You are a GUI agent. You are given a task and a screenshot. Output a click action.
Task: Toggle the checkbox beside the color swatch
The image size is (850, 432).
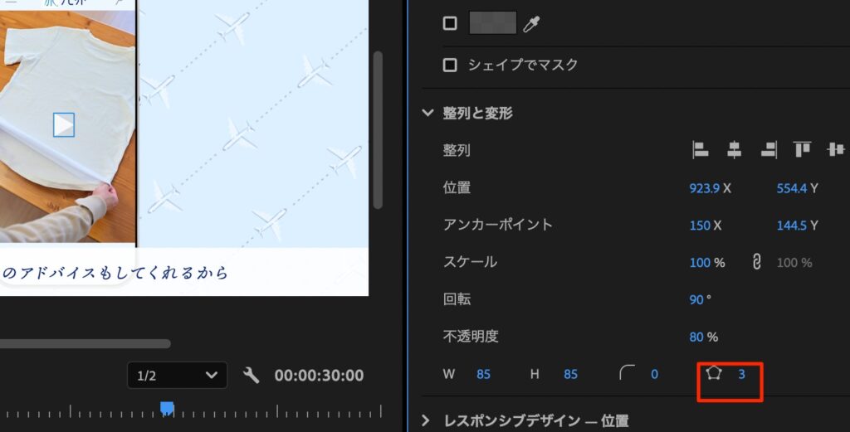(x=450, y=23)
